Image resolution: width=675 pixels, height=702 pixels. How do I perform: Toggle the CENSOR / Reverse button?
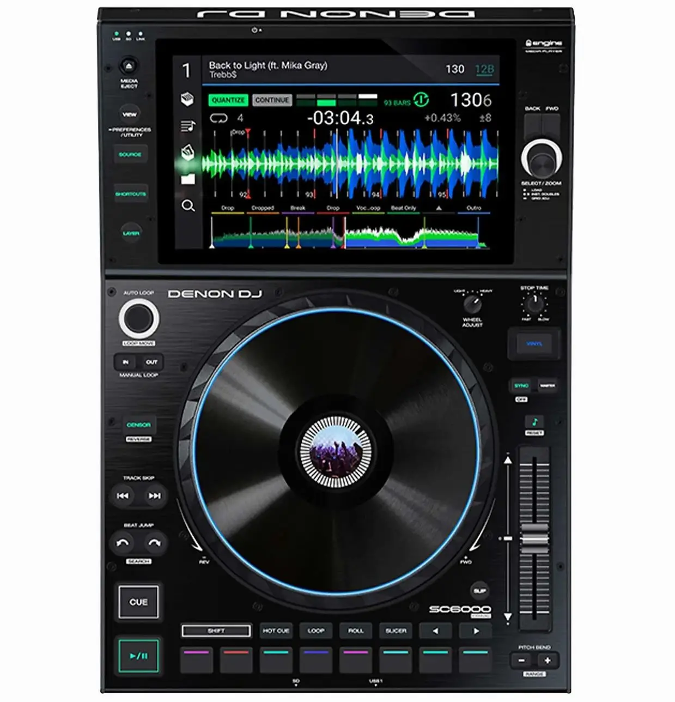pos(138,425)
